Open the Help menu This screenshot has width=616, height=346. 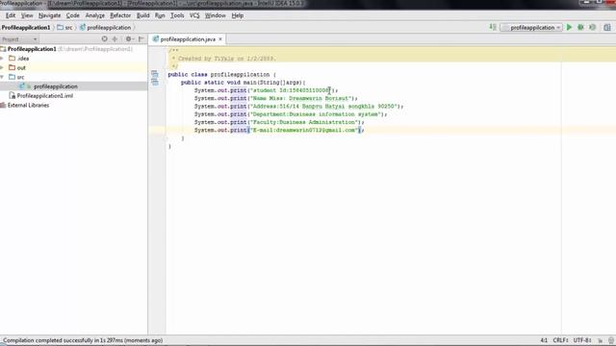click(x=238, y=15)
